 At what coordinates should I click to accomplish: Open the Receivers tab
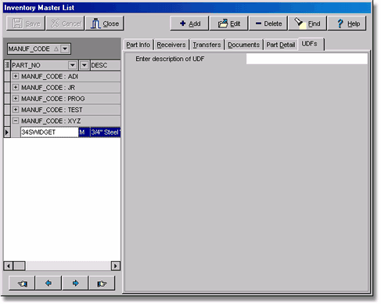[x=171, y=45]
